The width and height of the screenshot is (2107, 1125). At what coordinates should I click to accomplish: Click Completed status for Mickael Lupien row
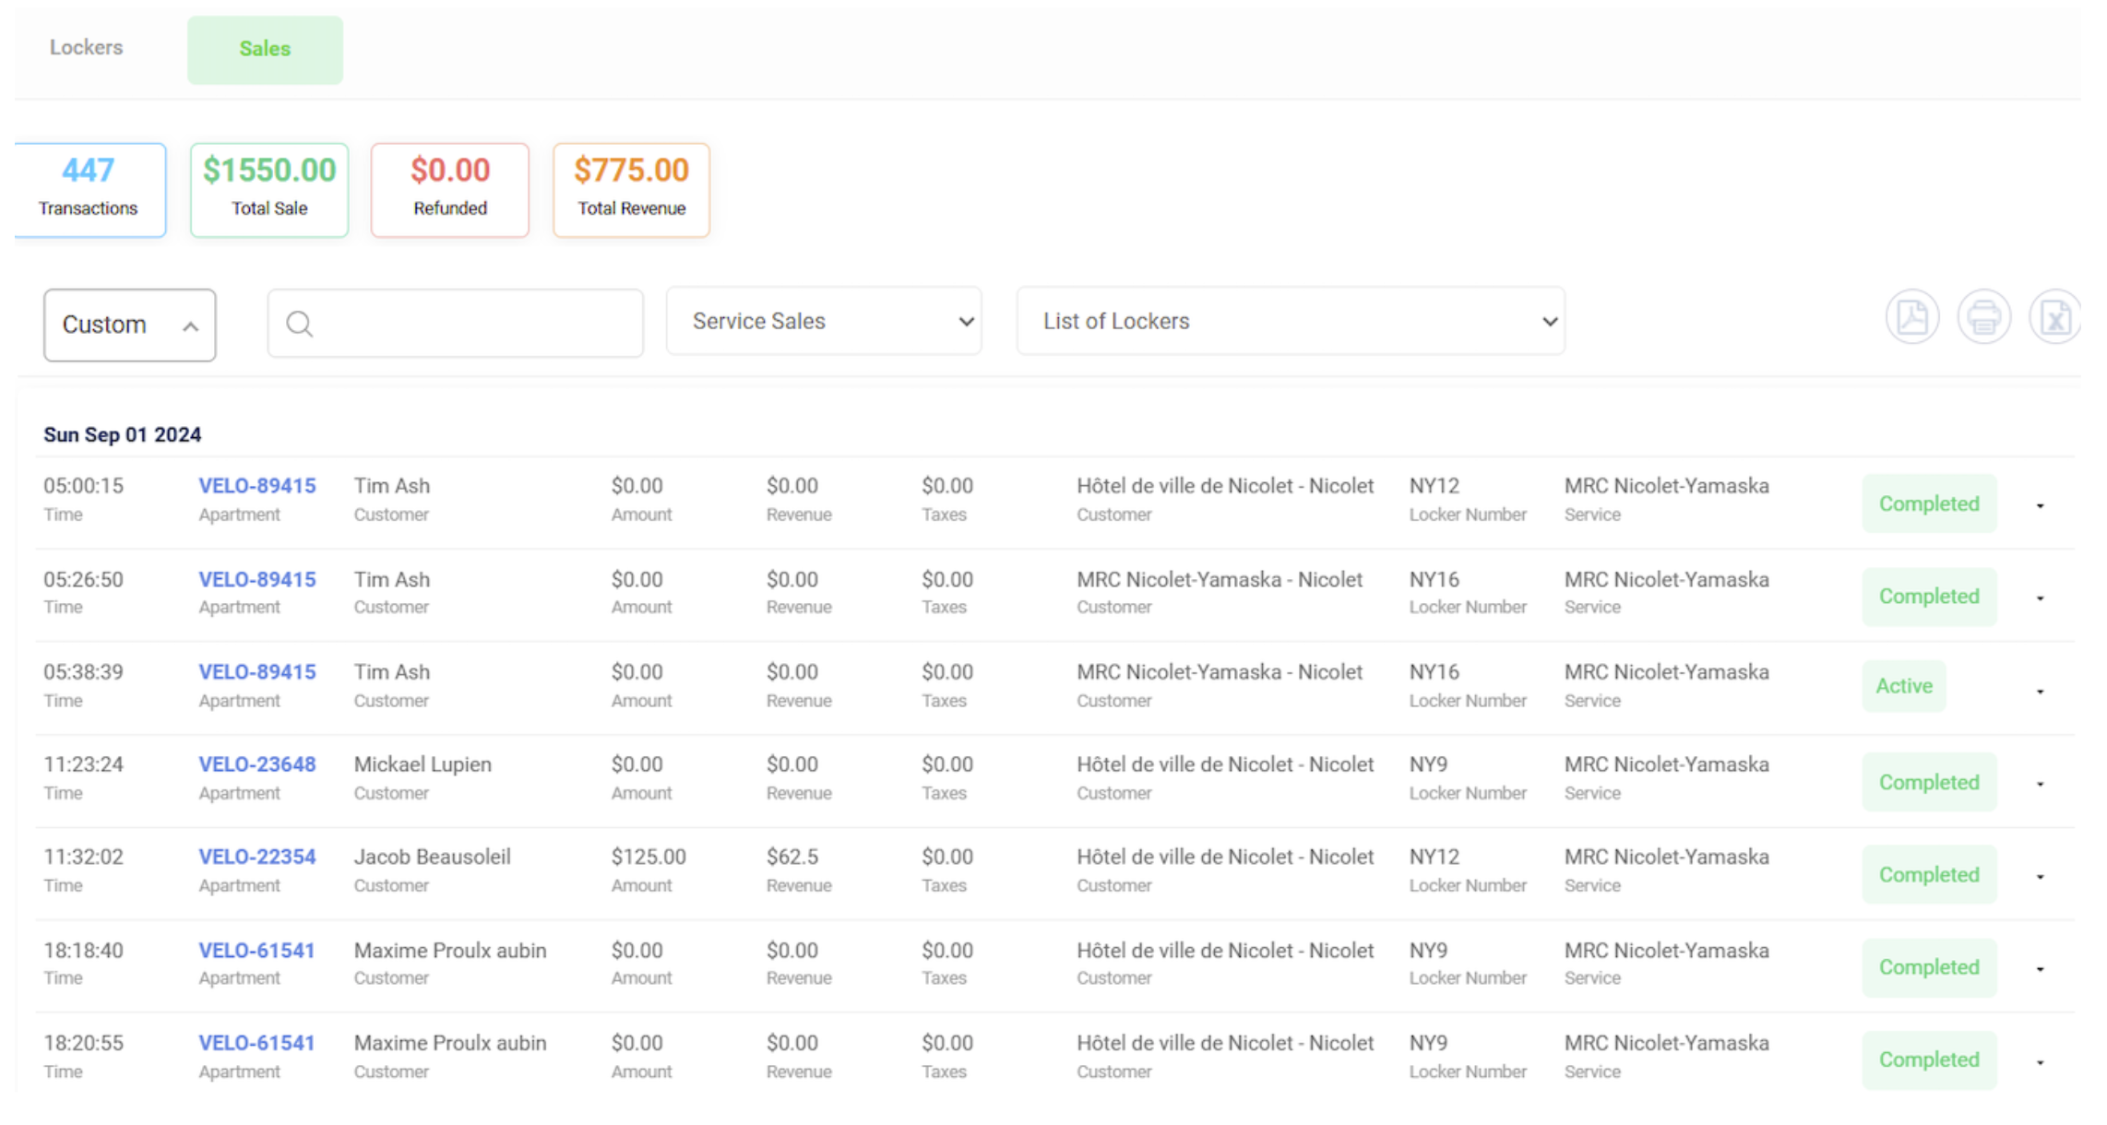[x=1929, y=782]
